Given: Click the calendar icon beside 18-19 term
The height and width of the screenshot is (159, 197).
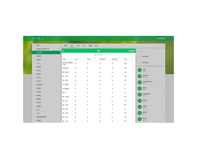Looking at the screenshot, I should click(x=95, y=55).
